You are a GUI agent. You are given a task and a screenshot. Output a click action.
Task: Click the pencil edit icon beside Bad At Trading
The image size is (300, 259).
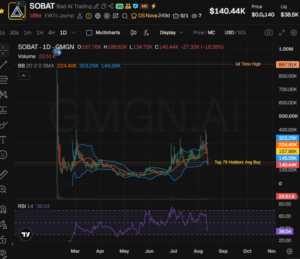(96, 6)
